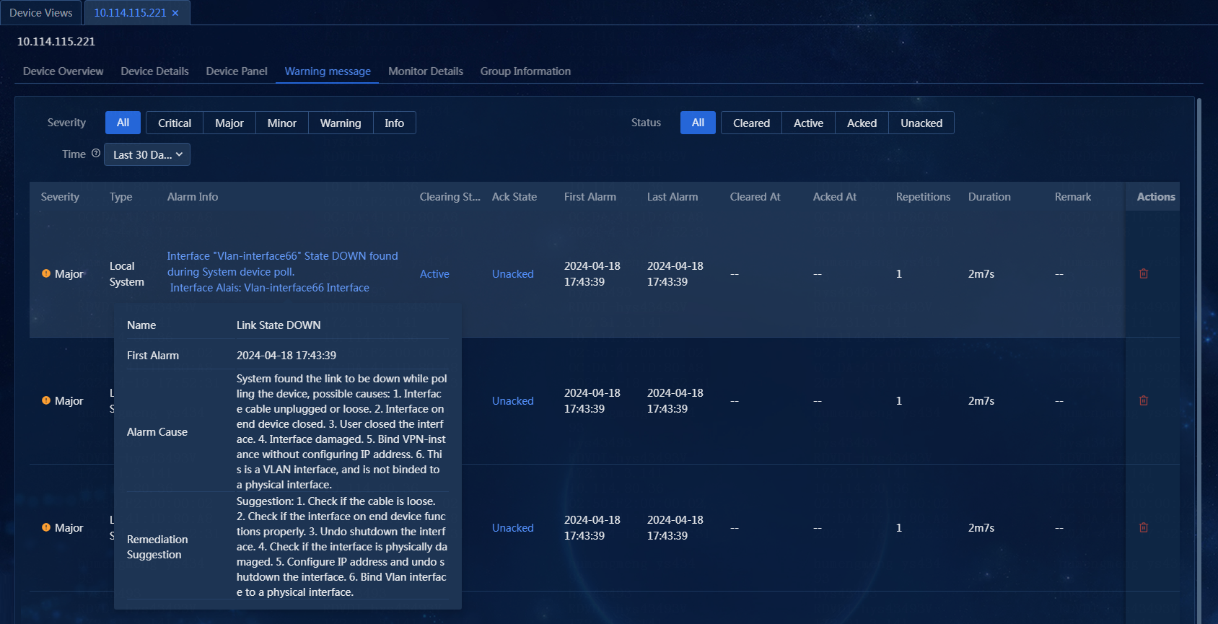Viewport: 1218px width, 624px height.
Task: Open the Last 30 Days time dropdown
Action: click(x=147, y=154)
